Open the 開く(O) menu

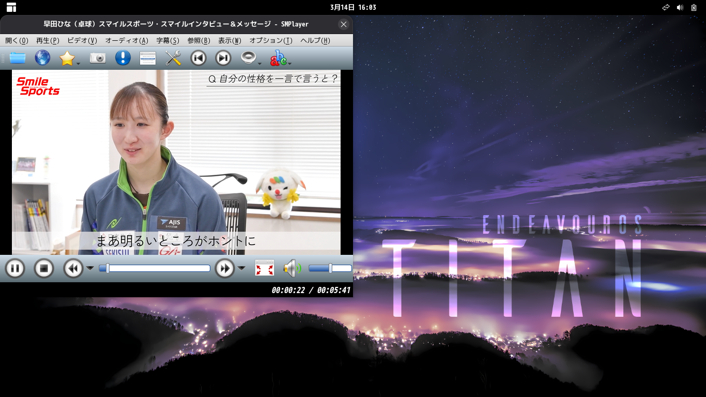pyautogui.click(x=17, y=40)
